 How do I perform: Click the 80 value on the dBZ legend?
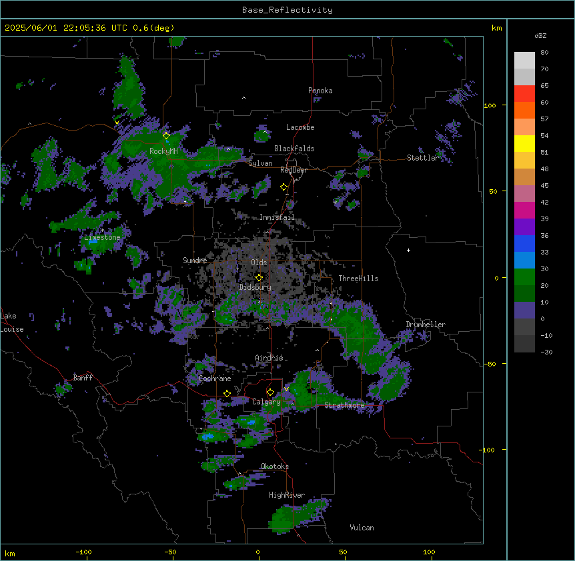pos(544,53)
